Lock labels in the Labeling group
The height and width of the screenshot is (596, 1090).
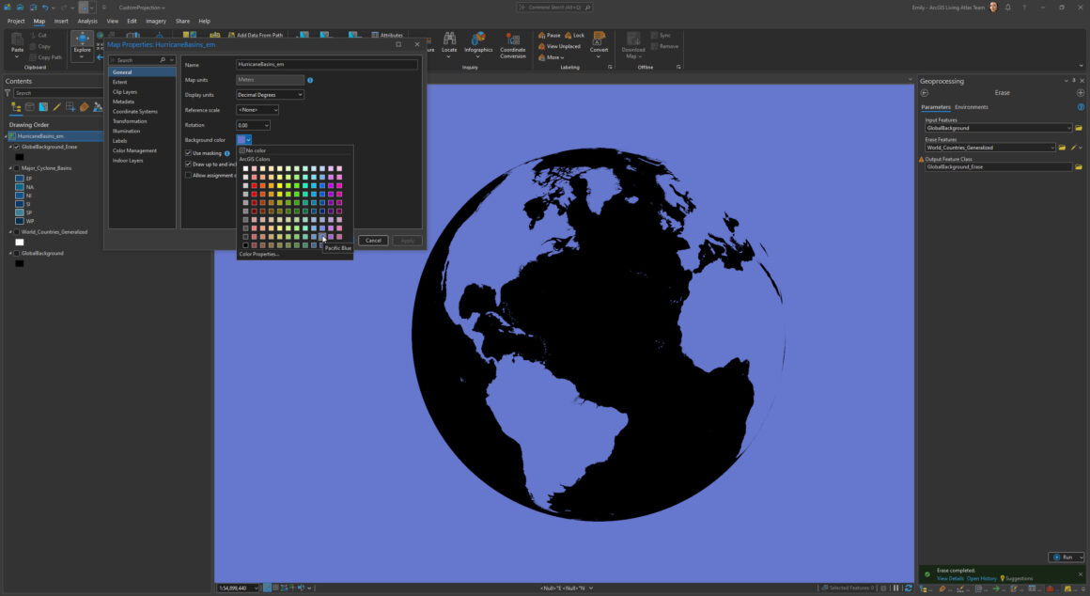click(x=574, y=36)
